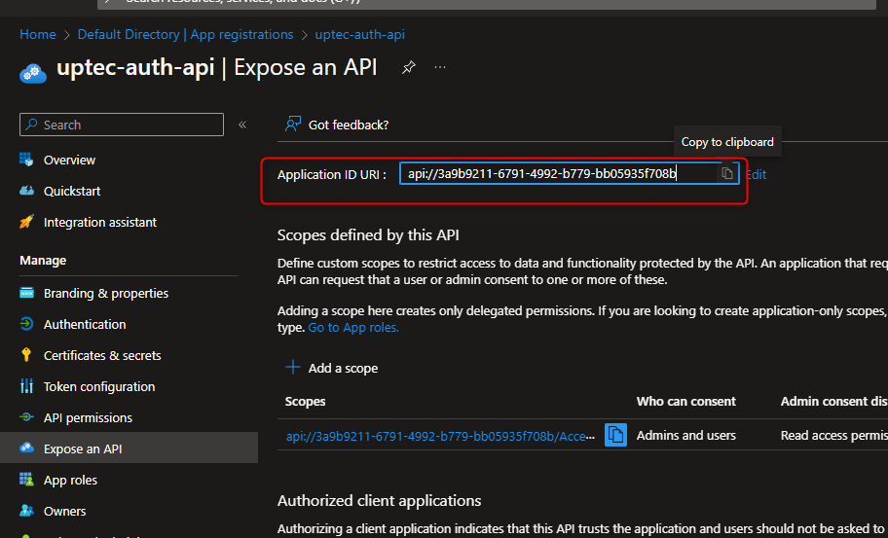
Task: Click the Overview icon in sidebar
Action: 27,160
